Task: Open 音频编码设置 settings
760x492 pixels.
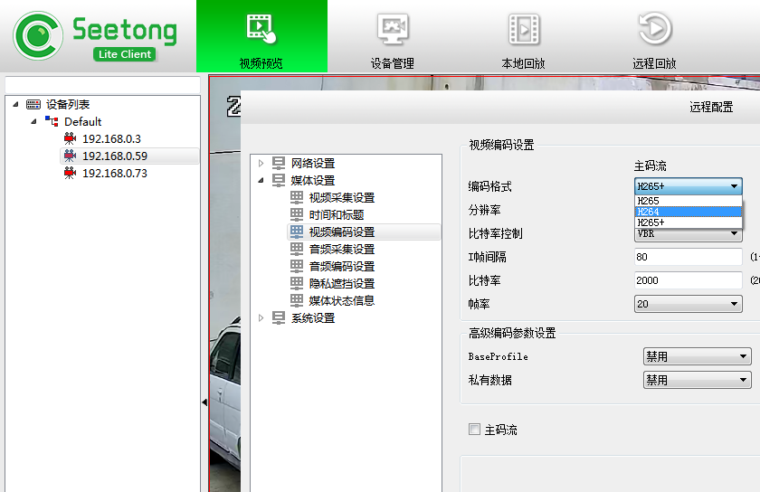Action: (x=342, y=267)
